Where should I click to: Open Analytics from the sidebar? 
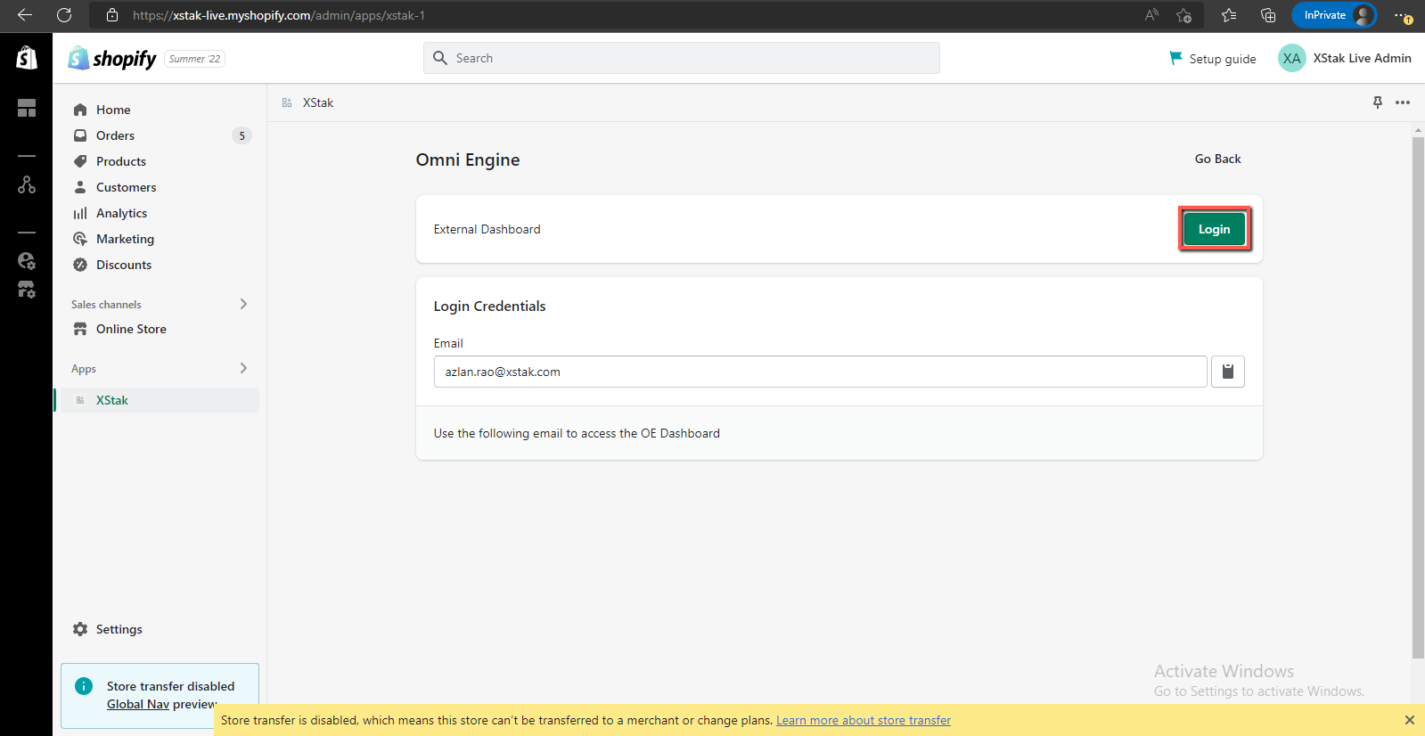point(122,213)
